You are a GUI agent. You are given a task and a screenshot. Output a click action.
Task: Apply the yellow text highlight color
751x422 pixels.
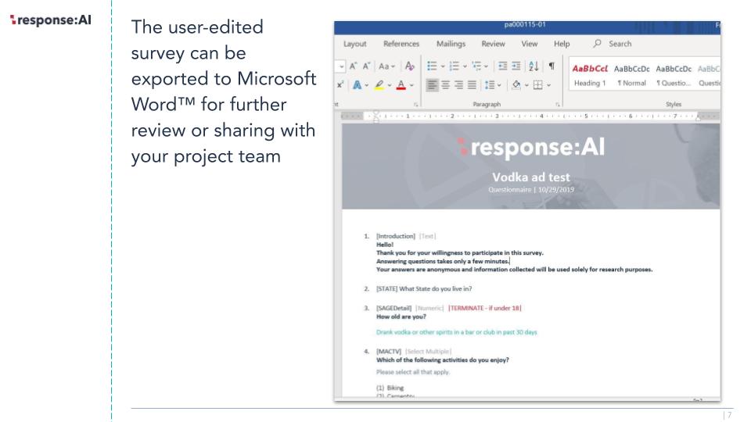coord(379,85)
